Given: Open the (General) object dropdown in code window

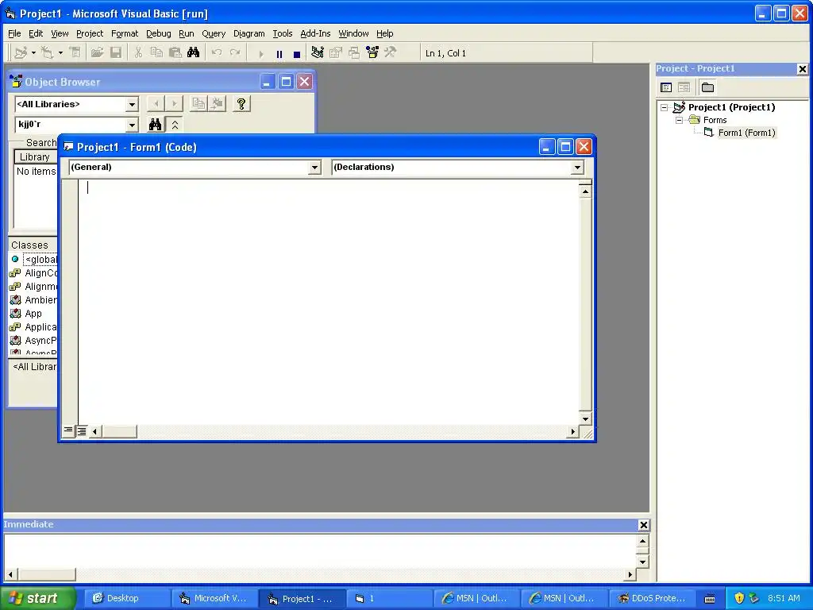Looking at the screenshot, I should pyautogui.click(x=314, y=168).
